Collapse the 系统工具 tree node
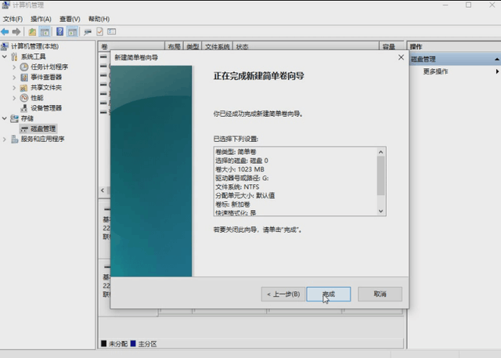The image size is (501, 358). click(x=5, y=56)
